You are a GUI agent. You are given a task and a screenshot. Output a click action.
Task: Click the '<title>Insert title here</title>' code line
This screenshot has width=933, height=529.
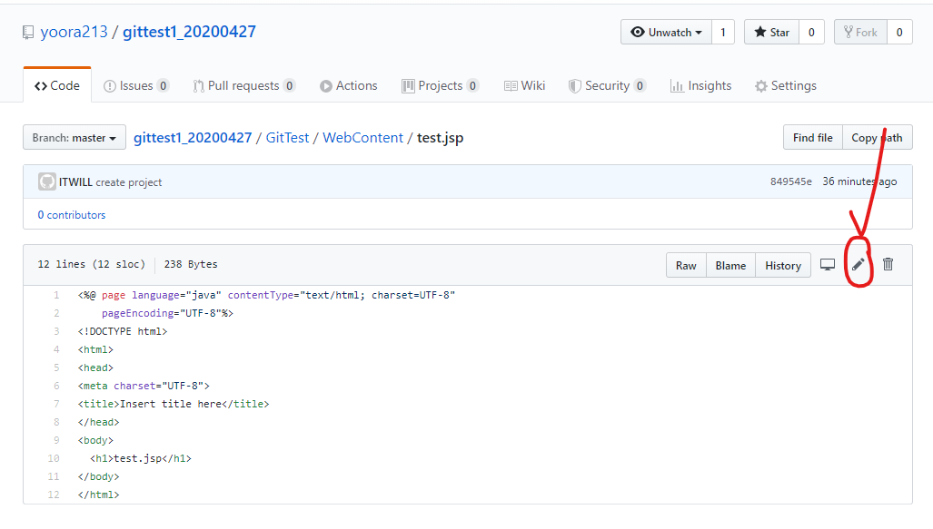point(174,404)
